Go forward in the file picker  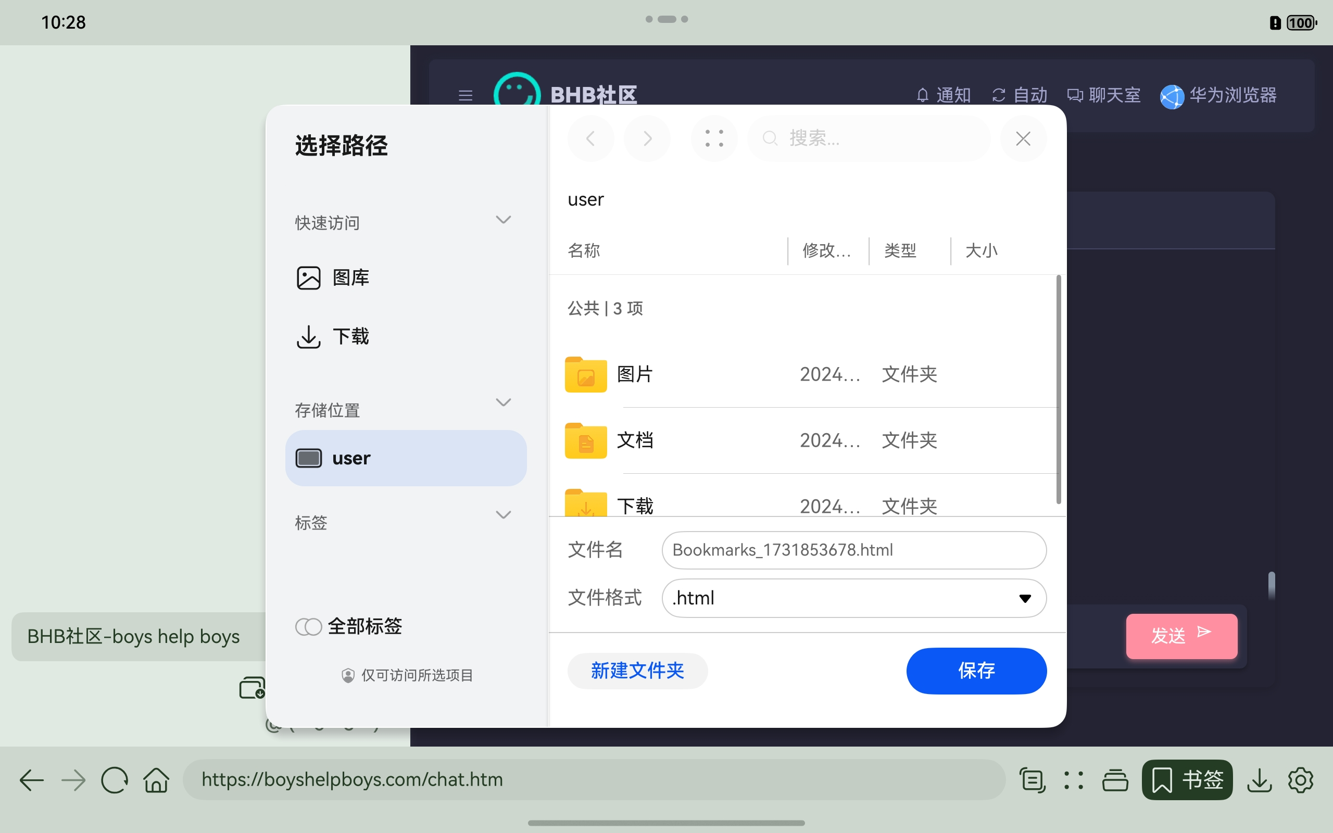tap(647, 138)
